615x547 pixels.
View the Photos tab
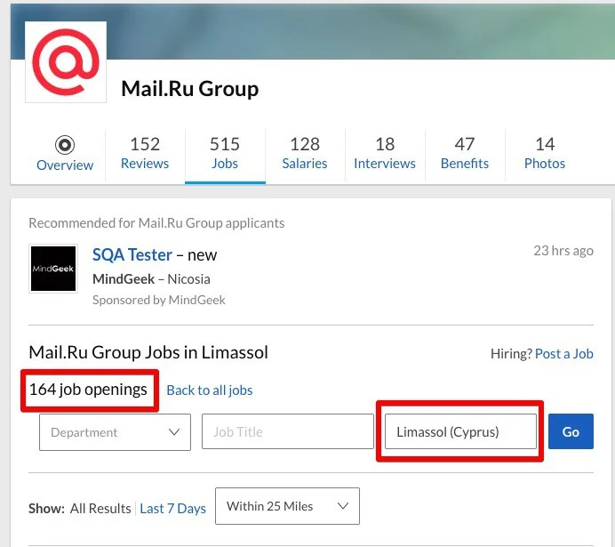(545, 153)
